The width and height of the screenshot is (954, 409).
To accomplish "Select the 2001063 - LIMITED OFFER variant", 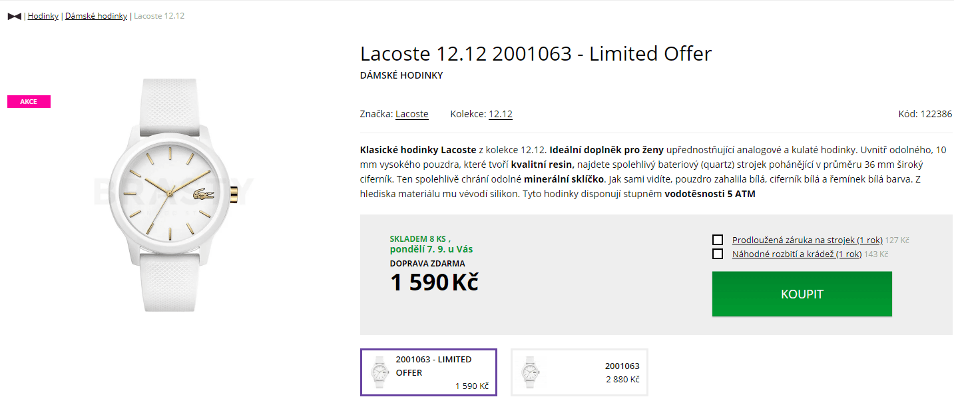I will point(428,372).
